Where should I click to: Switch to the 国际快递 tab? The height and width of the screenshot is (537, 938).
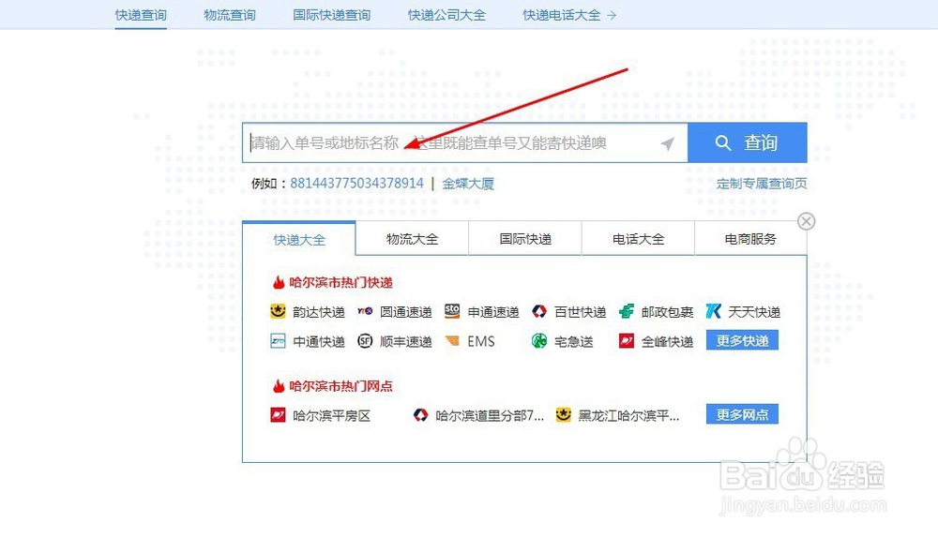pos(525,239)
